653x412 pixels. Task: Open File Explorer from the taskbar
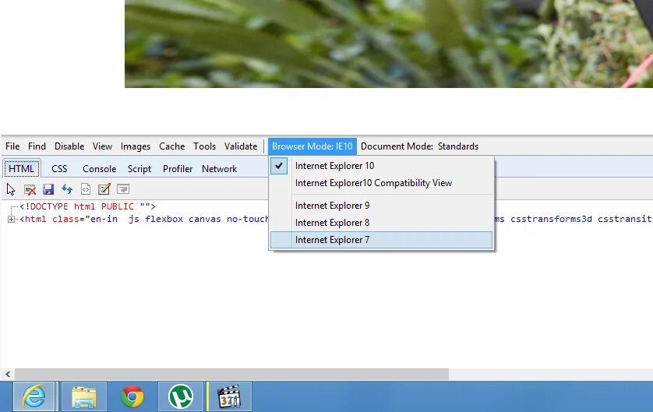84,396
